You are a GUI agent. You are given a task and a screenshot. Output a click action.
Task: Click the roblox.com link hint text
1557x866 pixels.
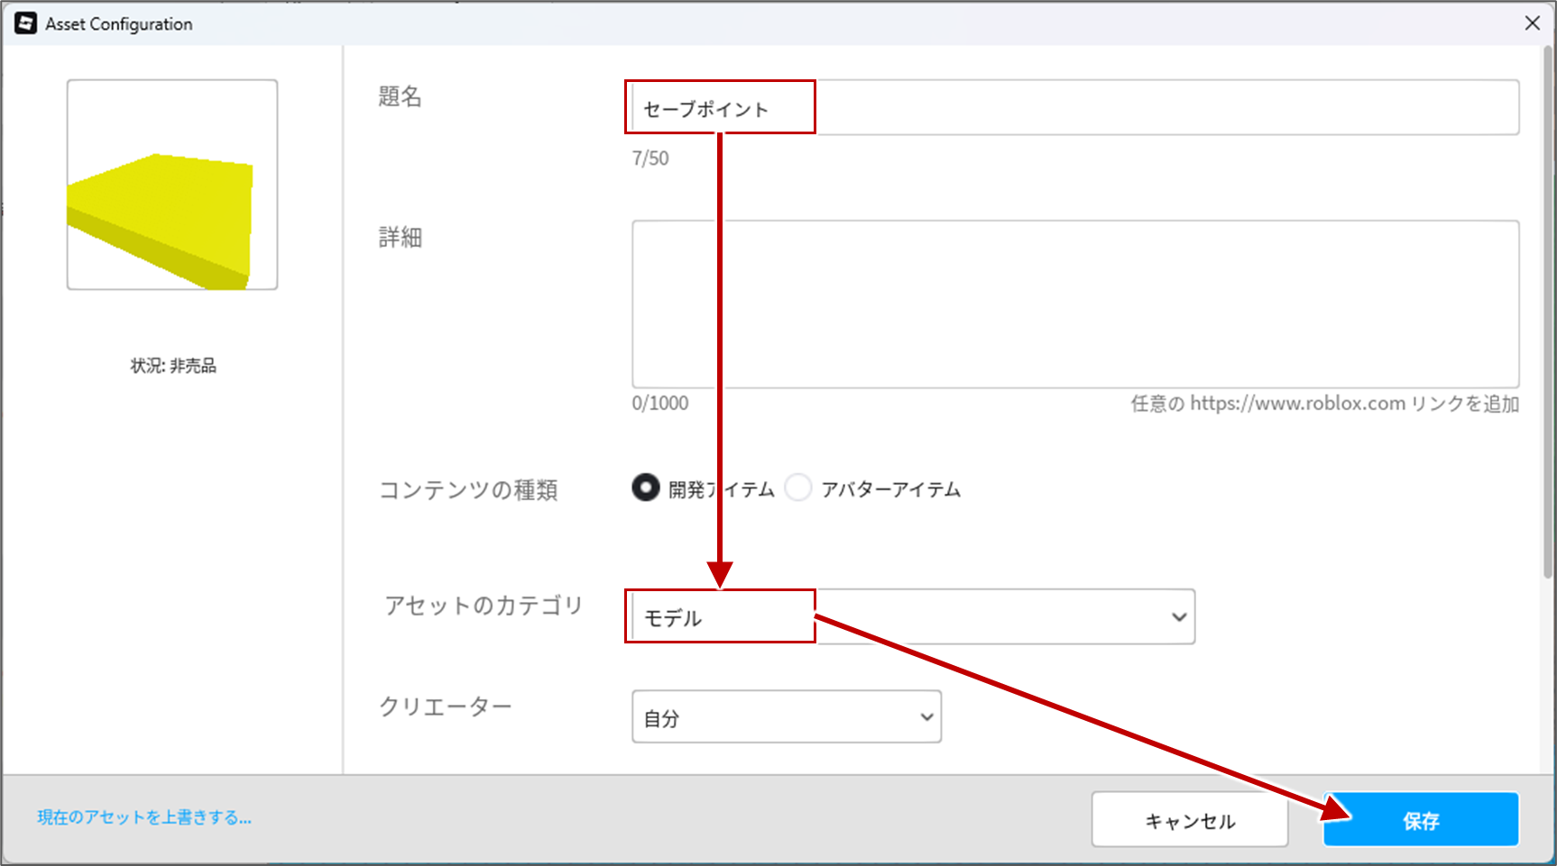pyautogui.click(x=1325, y=404)
